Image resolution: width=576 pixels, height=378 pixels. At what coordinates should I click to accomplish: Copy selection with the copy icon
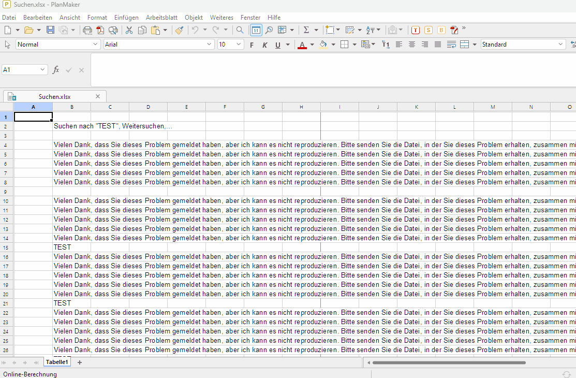(142, 30)
